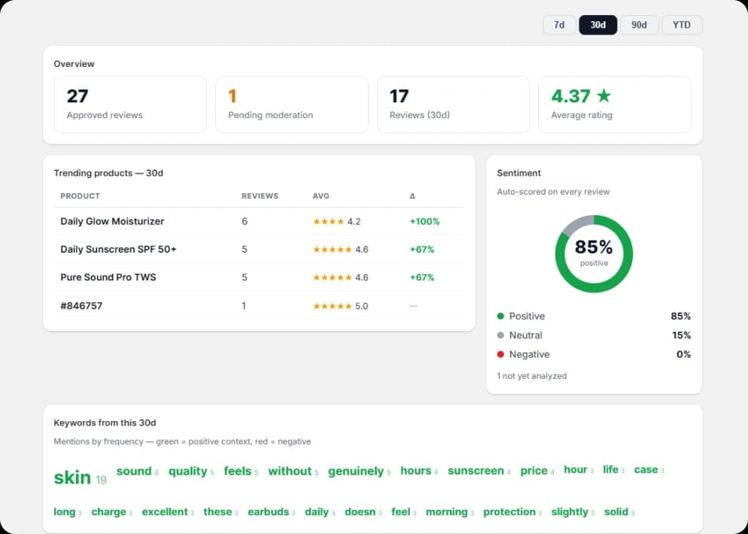The height and width of the screenshot is (534, 748).
Task: Select the keyword 'doesn'
Action: click(360, 511)
